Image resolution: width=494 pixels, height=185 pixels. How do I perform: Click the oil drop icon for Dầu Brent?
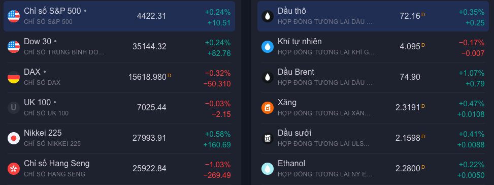click(268, 77)
